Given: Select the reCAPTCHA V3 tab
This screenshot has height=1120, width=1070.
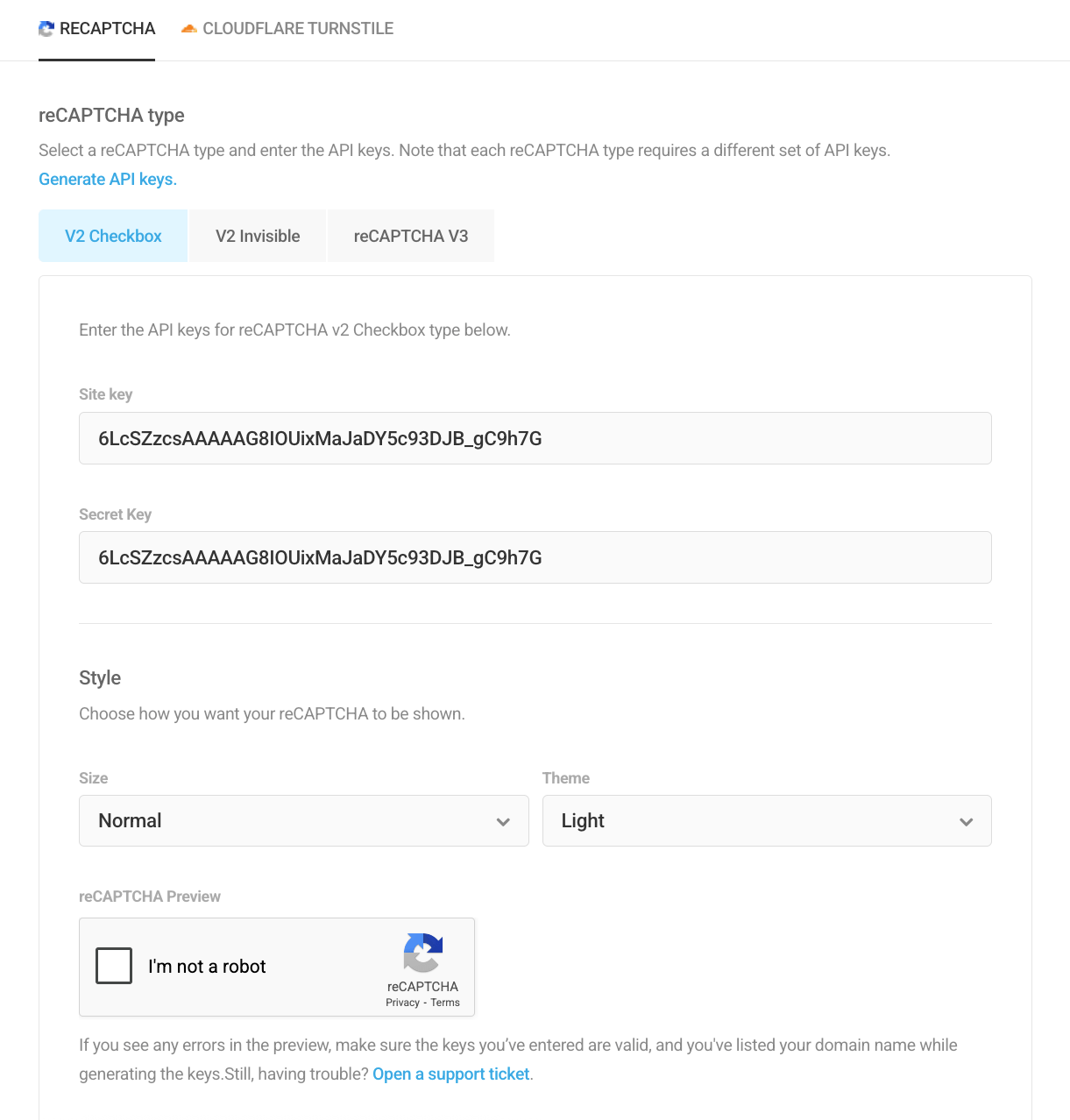Looking at the screenshot, I should point(410,235).
